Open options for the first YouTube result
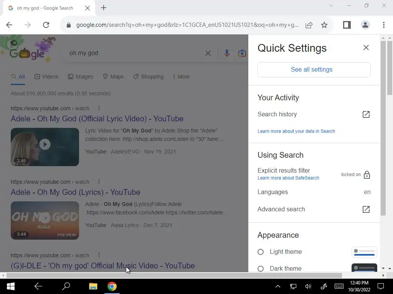The width and height of the screenshot is (393, 294). tap(99, 108)
